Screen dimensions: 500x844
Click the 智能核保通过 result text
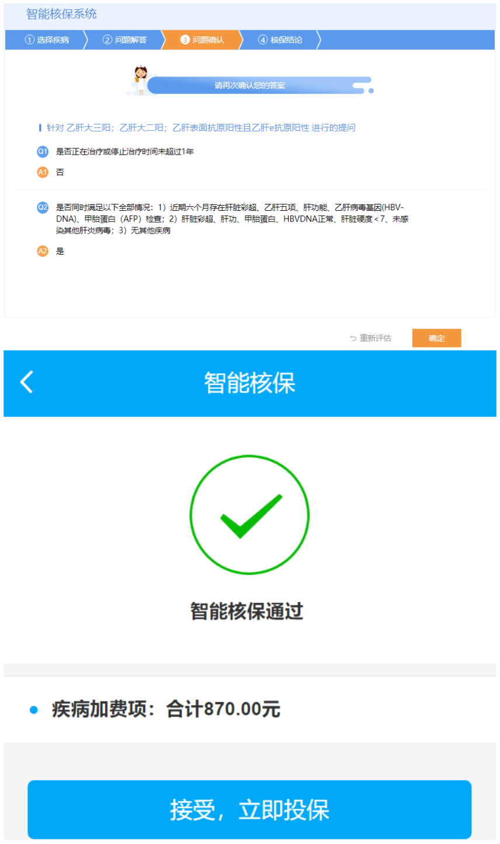point(247,612)
